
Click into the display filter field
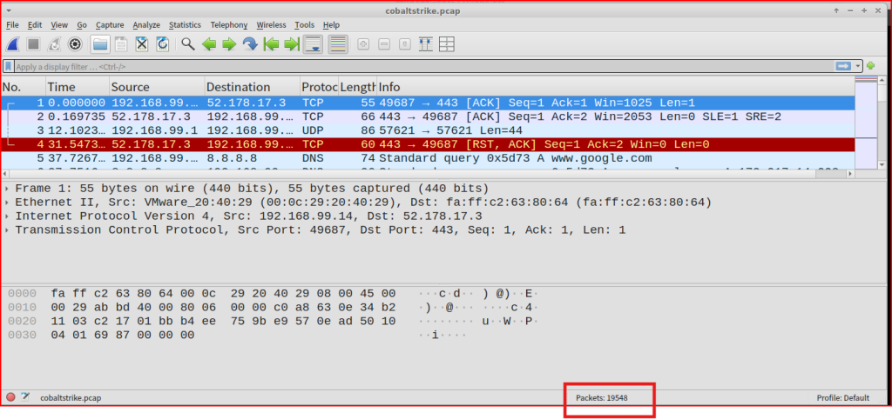click(x=418, y=66)
